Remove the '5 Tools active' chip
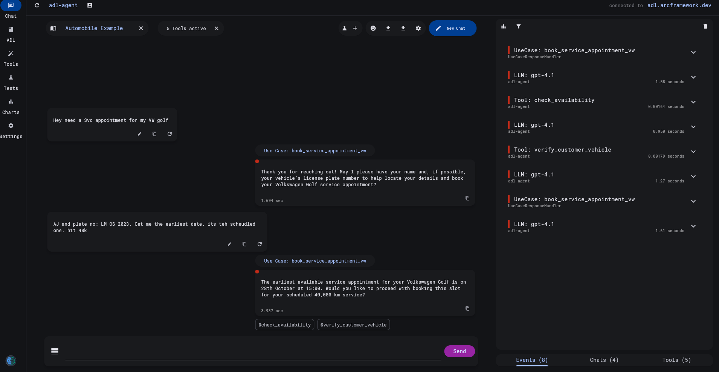Viewport: 719px width, 372px height. coord(217,28)
